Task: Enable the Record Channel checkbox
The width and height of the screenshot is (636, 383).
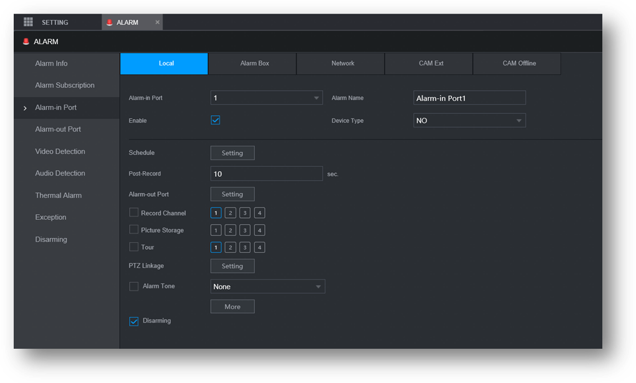Action: point(134,213)
